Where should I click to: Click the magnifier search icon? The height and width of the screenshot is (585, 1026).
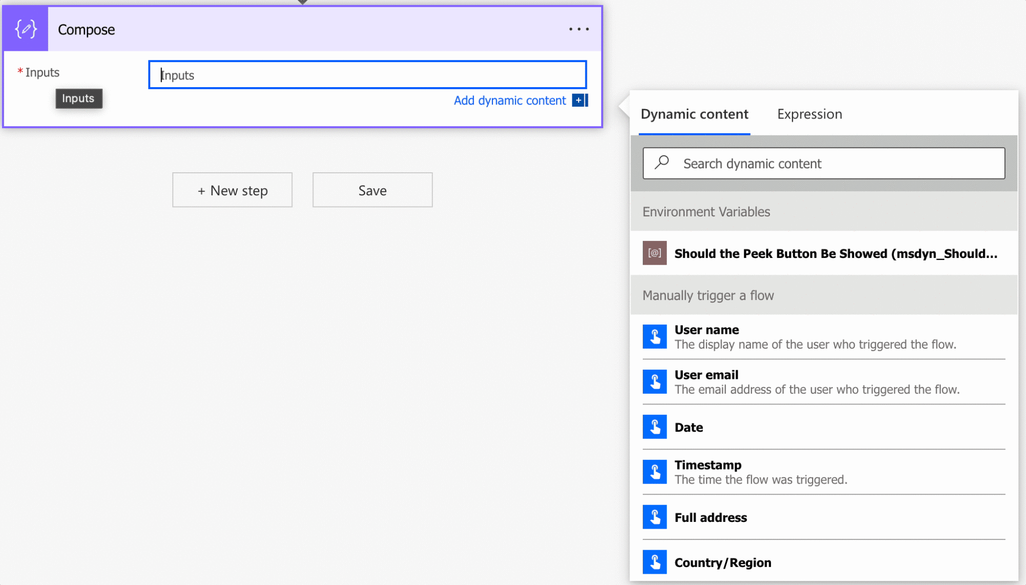point(662,163)
